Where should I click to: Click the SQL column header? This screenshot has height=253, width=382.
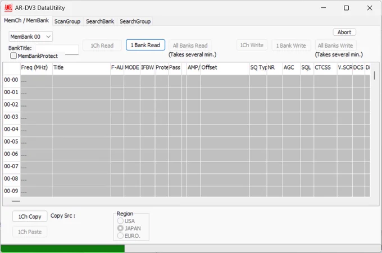click(307, 68)
